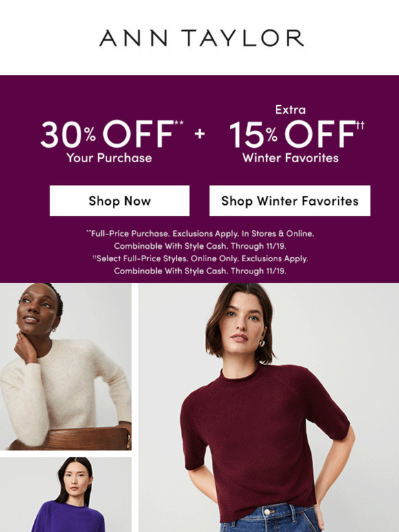The image size is (399, 532).
Task: Click the Full-Price Purchase exclusions disclaimer line
Action: [x=200, y=234]
